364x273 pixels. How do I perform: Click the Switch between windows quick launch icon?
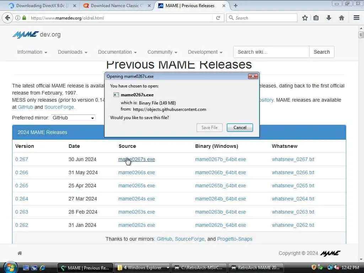[34, 268]
